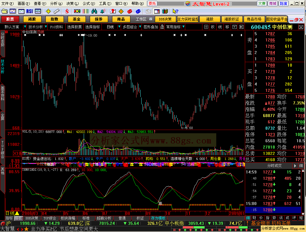Click the 基金 market button
Viewport: 306px width, 232px height.
pos(77,19)
